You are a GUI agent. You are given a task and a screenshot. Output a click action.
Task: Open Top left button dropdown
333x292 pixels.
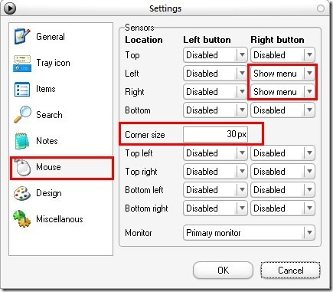coord(215,55)
